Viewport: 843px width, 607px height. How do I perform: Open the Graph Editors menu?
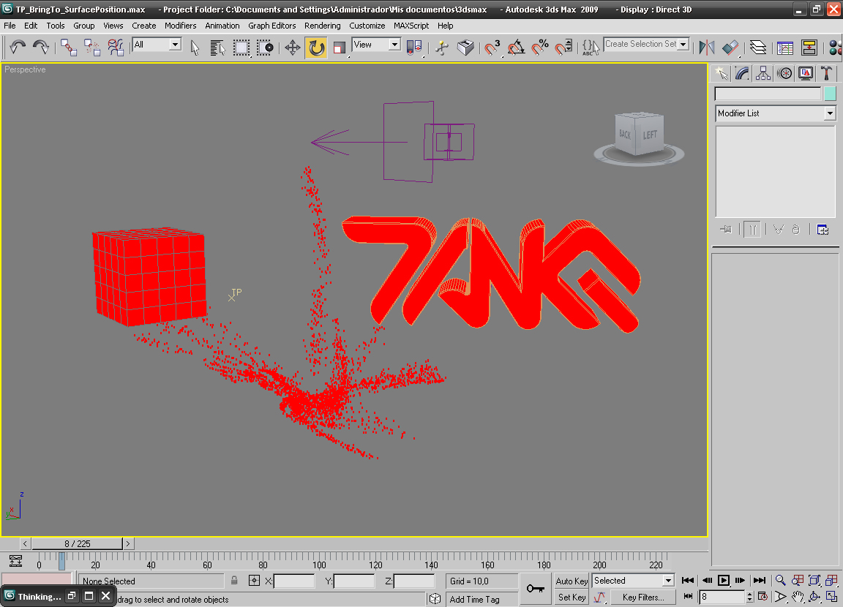pos(271,26)
